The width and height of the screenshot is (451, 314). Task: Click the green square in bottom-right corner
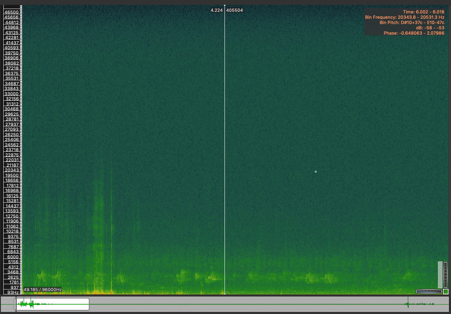(446, 292)
